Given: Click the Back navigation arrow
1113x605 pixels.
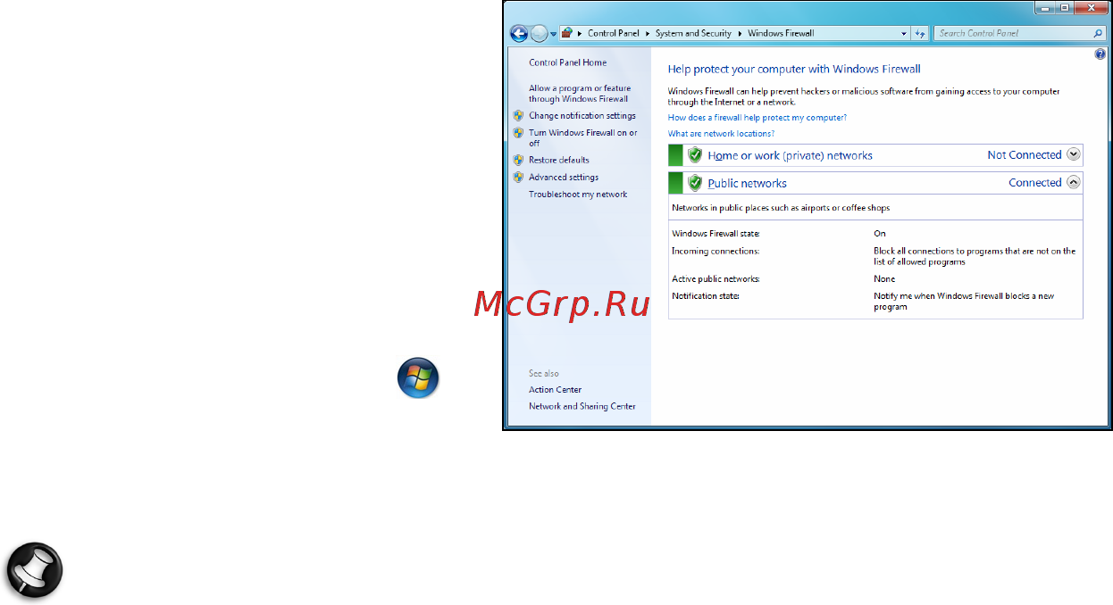Looking at the screenshot, I should coord(519,33).
